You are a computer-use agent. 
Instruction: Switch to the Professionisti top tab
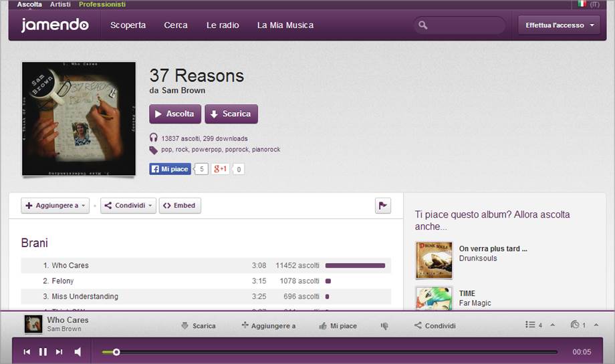point(102,4)
